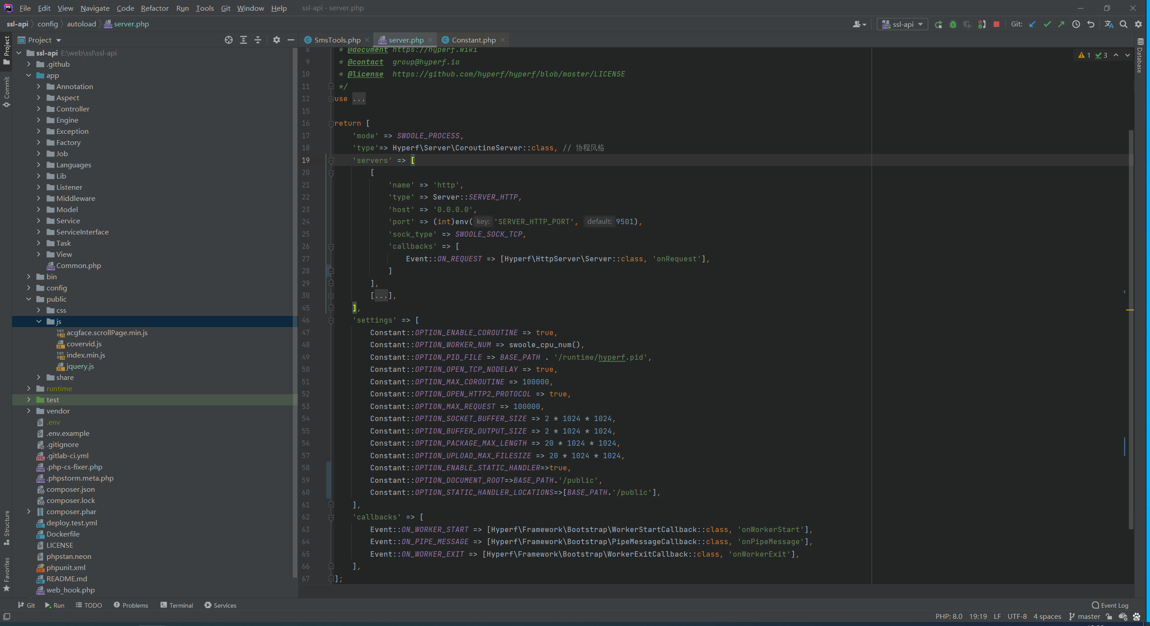Click the green Debug bug icon
1150x626 pixels.
(x=953, y=24)
